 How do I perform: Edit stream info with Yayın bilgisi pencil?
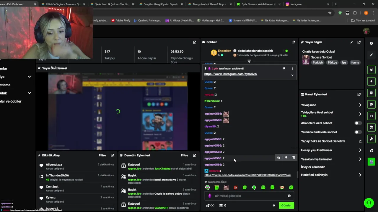pos(351,42)
